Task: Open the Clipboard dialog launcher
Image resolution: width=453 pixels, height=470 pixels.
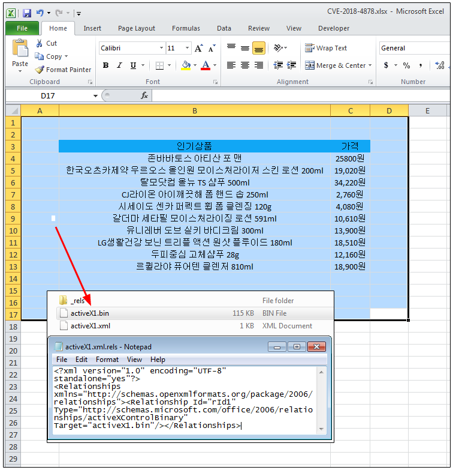Action: click(x=90, y=82)
